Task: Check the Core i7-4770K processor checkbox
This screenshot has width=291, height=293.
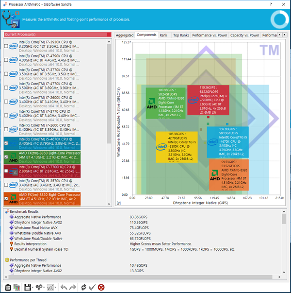Action: 6,87
